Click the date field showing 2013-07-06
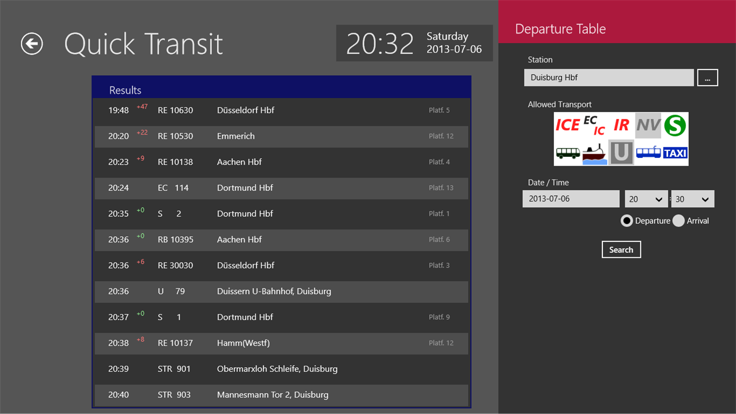The height and width of the screenshot is (414, 736). point(571,198)
